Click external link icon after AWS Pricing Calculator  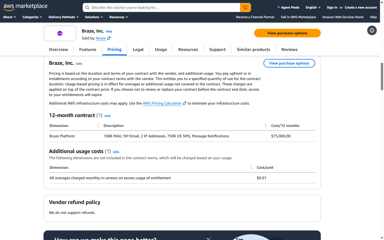185,103
